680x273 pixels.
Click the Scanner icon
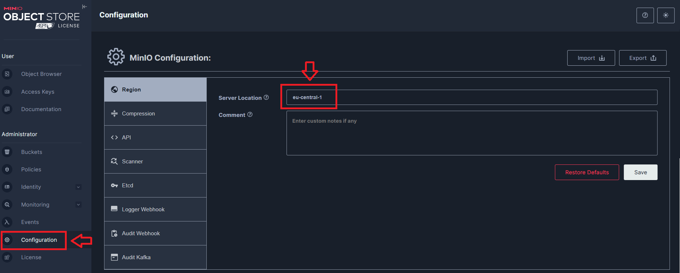114,162
